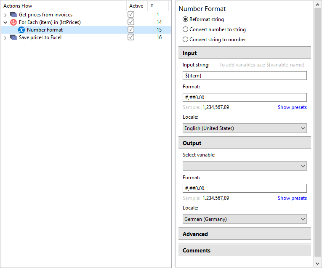Collapse the Input section header
The width and height of the screenshot is (322, 268).
coord(245,53)
